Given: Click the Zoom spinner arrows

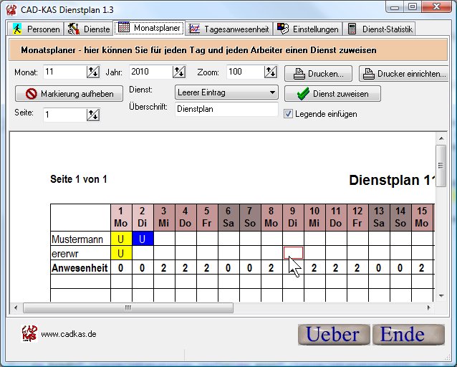Looking at the screenshot, I should pyautogui.click(x=270, y=72).
